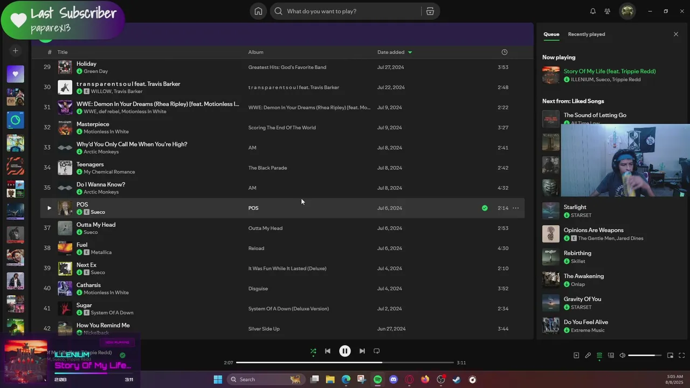This screenshot has height=388, width=690.
Task: Click the Windows taskbar Search box
Action: click(266, 379)
